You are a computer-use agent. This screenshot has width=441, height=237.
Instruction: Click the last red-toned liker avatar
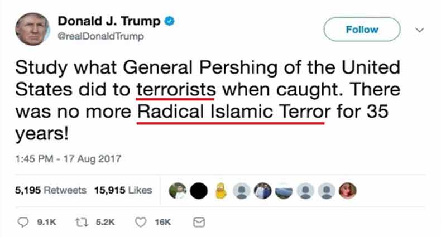coord(348,191)
